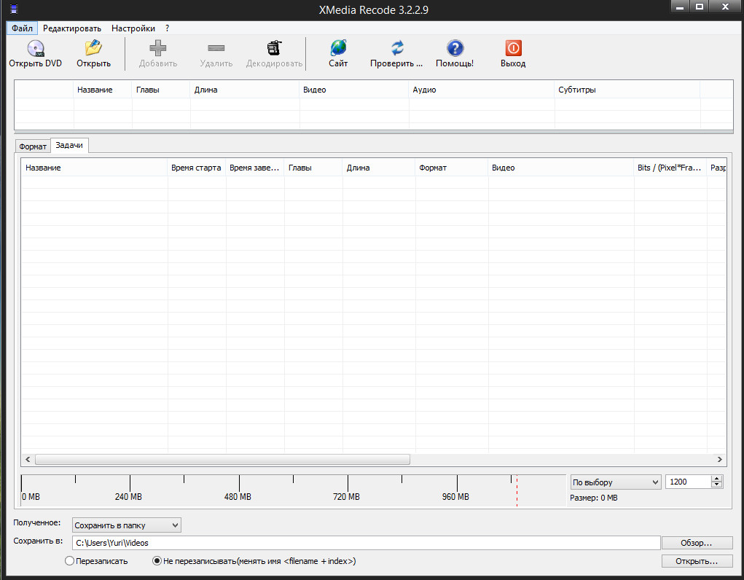Select the Не перезаписывать radio option
744x580 pixels.
[x=157, y=560]
